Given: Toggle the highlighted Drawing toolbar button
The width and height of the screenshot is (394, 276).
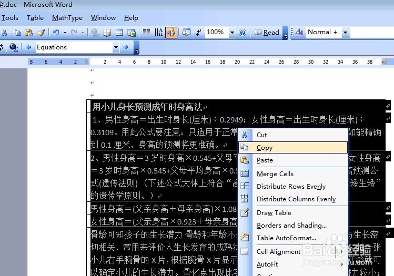Looking at the screenshot, I should (x=171, y=33).
